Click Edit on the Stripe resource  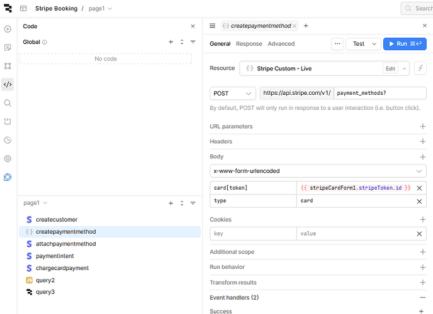click(390, 68)
